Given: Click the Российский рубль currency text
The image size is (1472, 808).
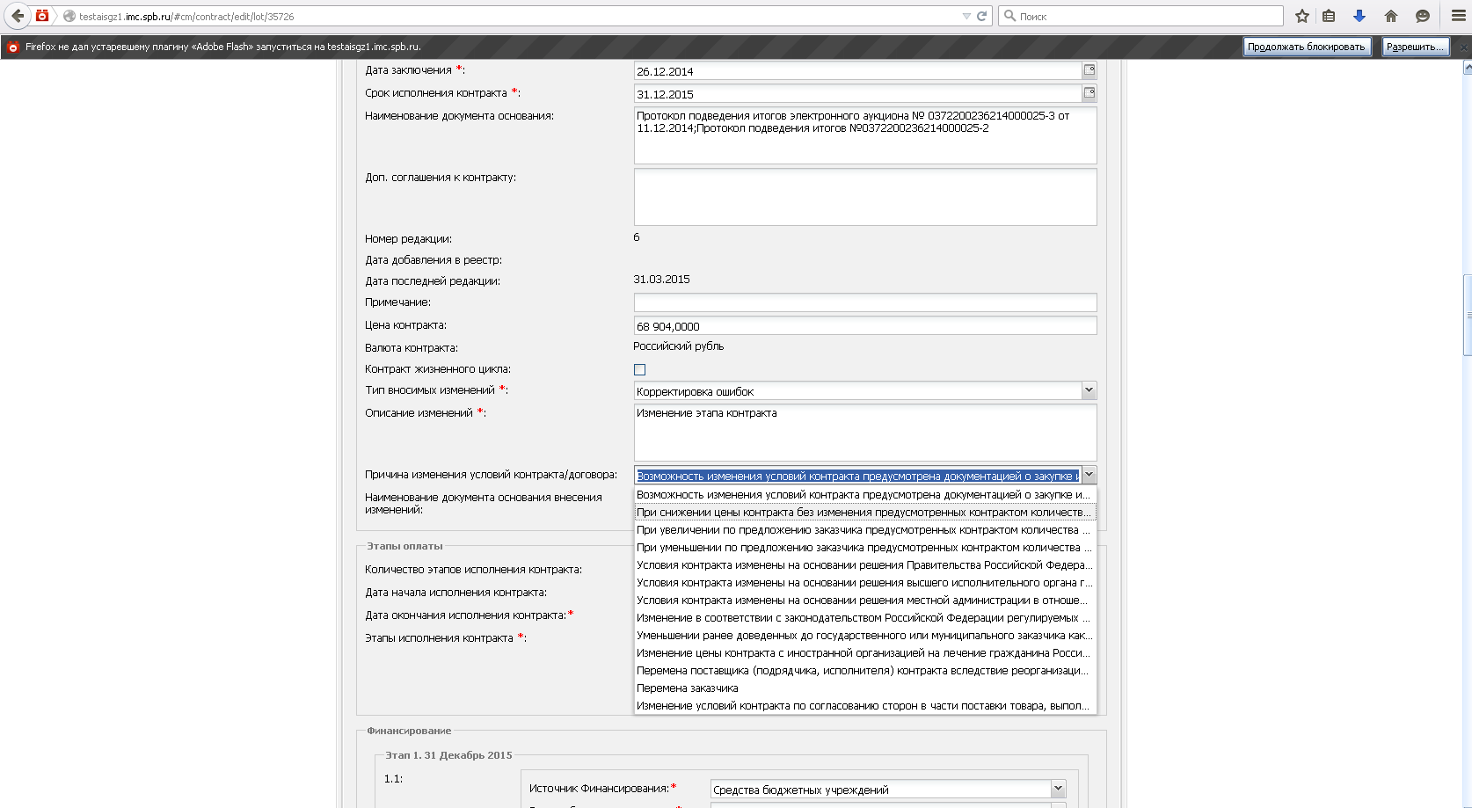Looking at the screenshot, I should pyautogui.click(x=678, y=346).
